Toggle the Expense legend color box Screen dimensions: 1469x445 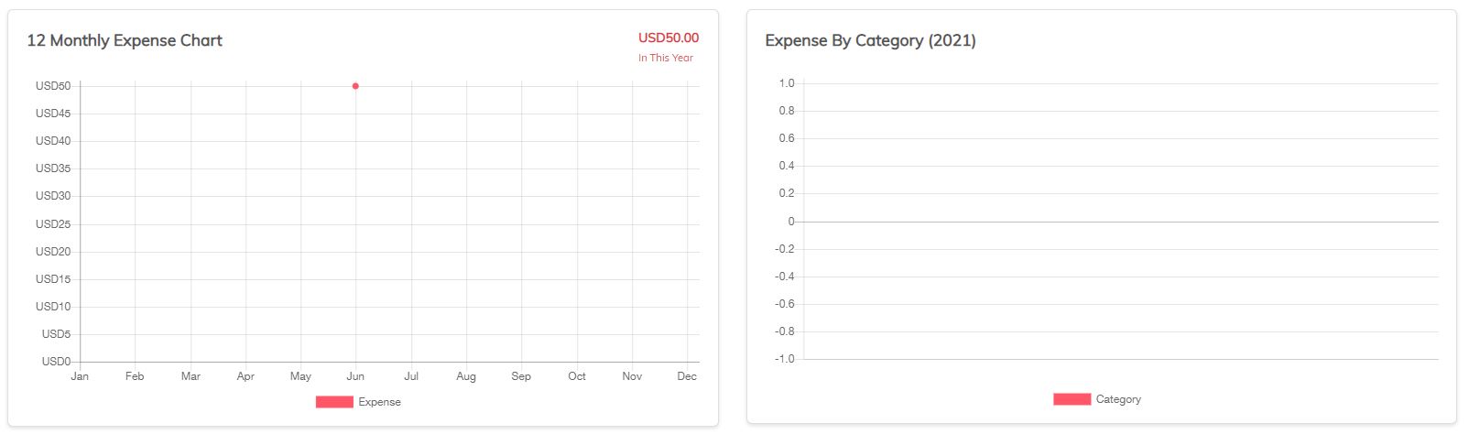(x=334, y=402)
